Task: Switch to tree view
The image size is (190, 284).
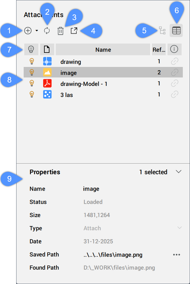Action: (162, 31)
